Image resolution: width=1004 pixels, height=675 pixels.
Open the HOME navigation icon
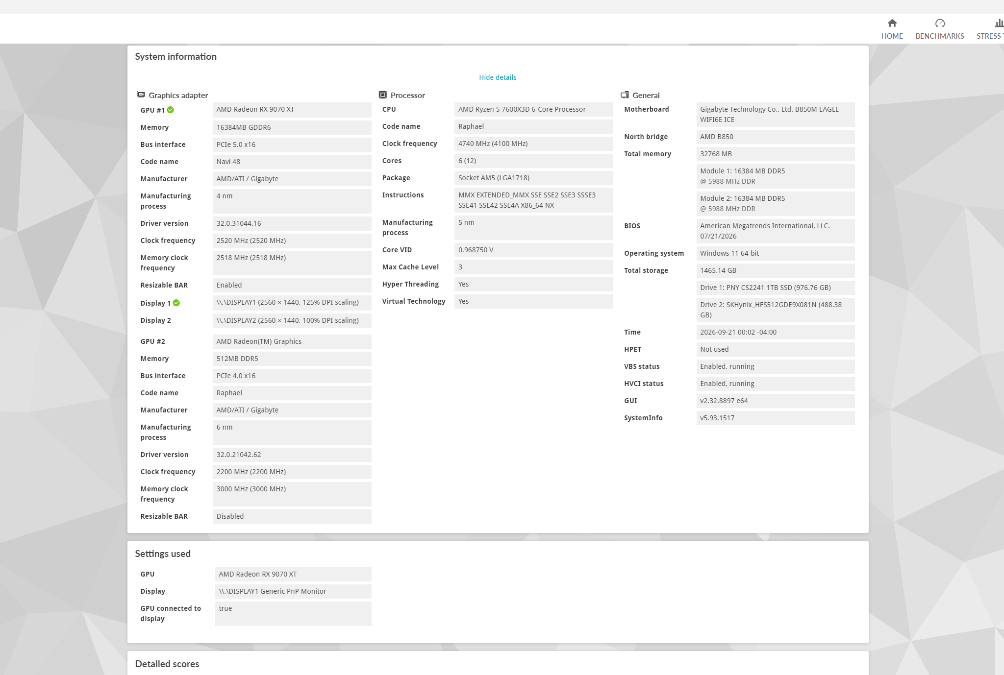892,23
